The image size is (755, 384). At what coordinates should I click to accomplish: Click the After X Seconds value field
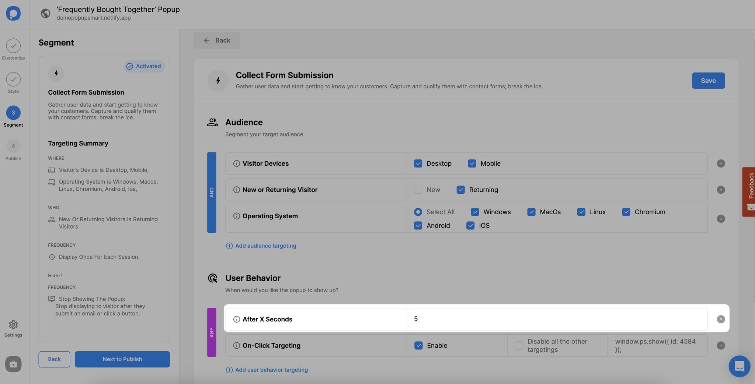tap(557, 319)
